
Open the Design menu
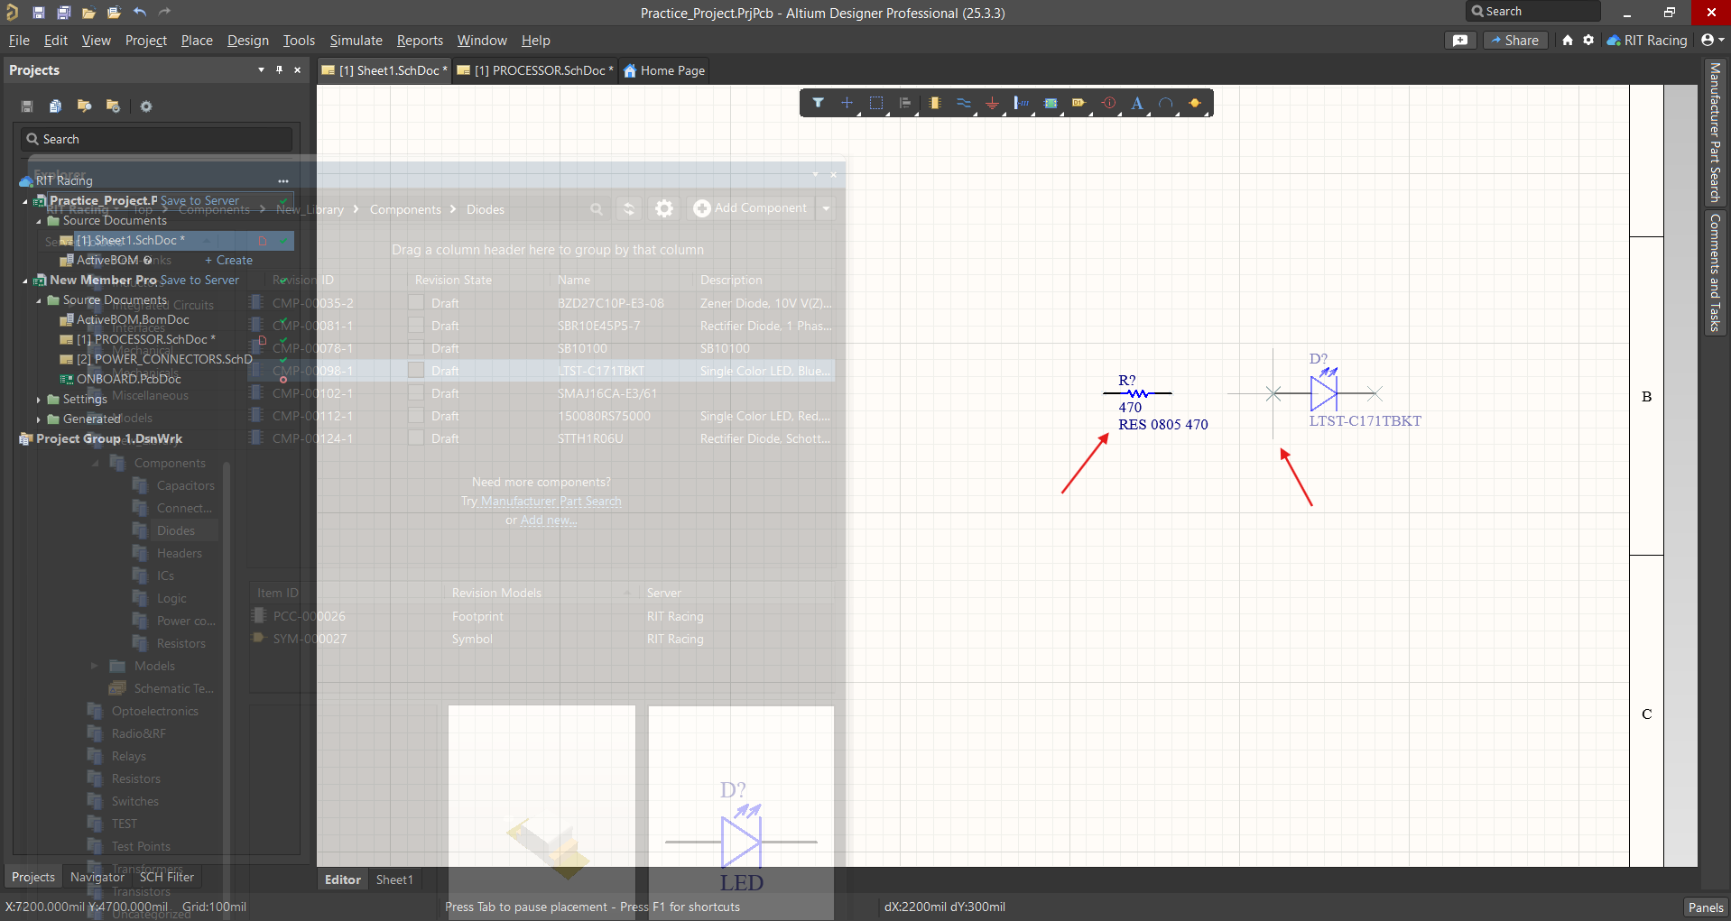coord(248,41)
